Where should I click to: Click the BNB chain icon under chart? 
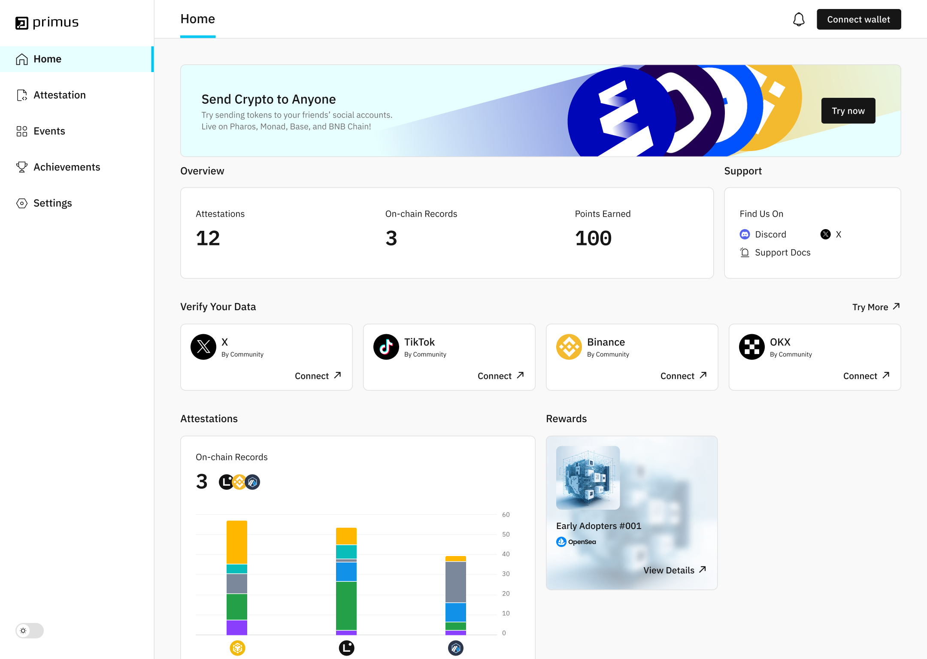pyautogui.click(x=237, y=647)
